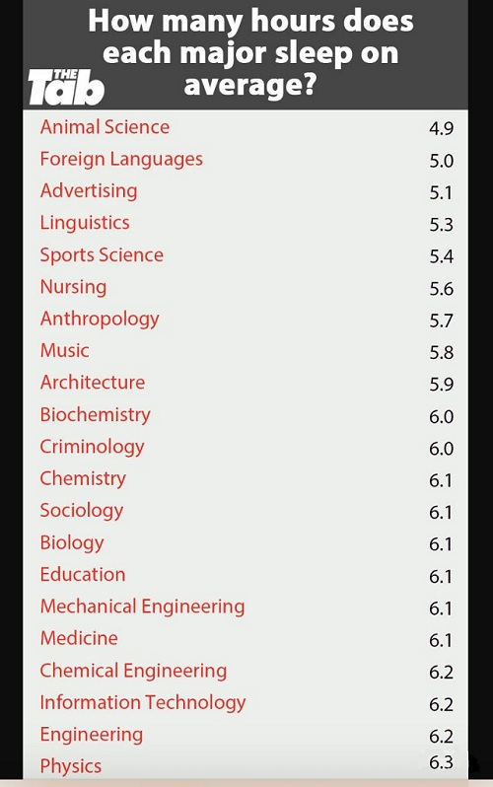The image size is (493, 787).
Task: Click The Tab logo
Action: [66, 88]
